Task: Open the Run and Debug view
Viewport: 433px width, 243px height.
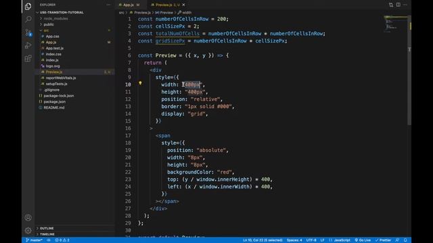Action: [x=28, y=45]
